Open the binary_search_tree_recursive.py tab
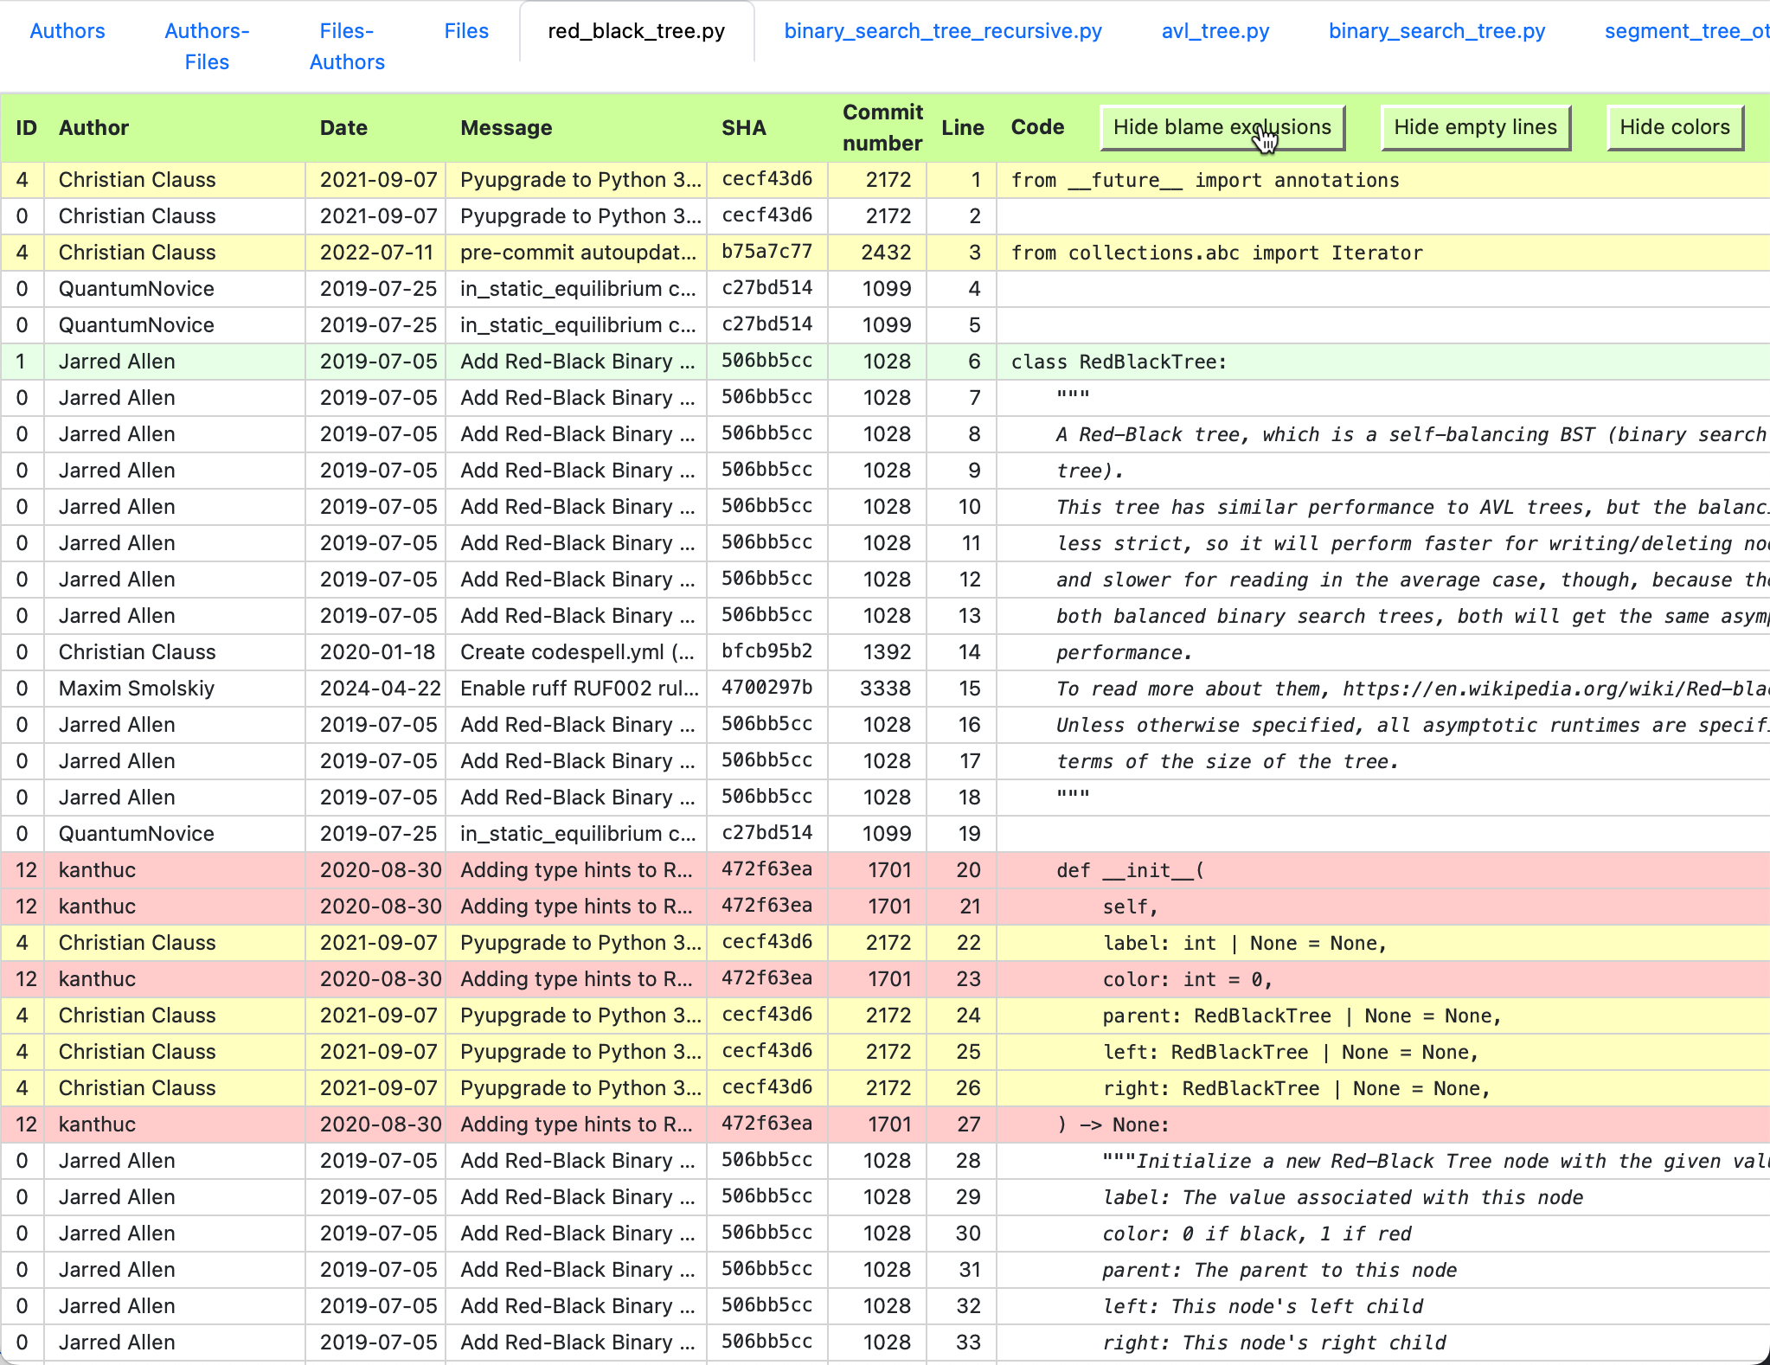The width and height of the screenshot is (1770, 1365). pos(943,31)
